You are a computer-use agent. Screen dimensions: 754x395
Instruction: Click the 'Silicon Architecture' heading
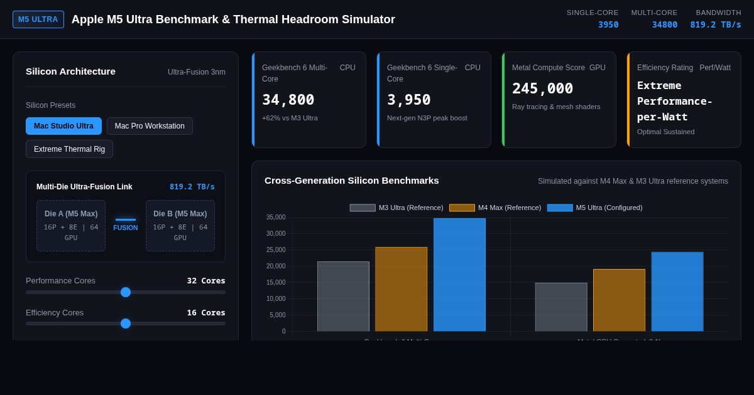point(70,71)
